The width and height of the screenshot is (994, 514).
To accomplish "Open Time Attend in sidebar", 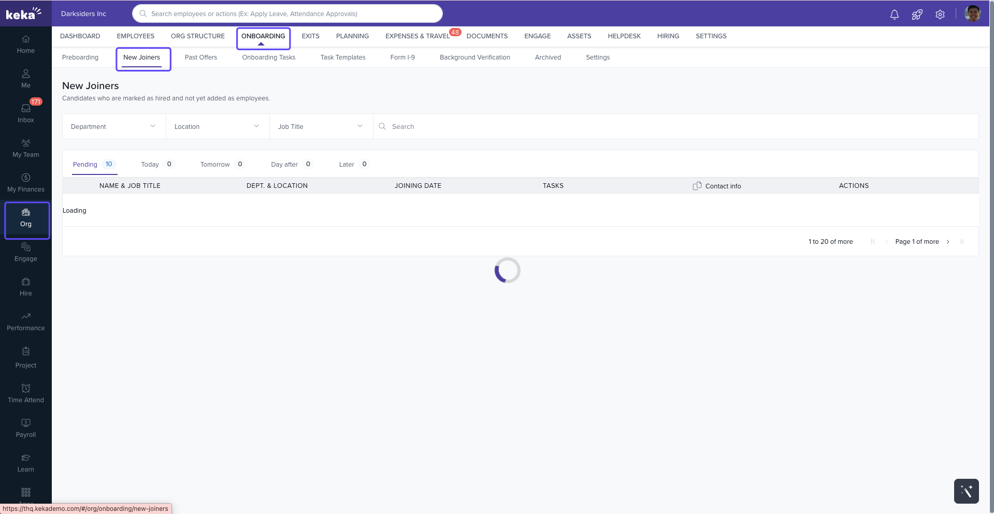I will pos(26,393).
